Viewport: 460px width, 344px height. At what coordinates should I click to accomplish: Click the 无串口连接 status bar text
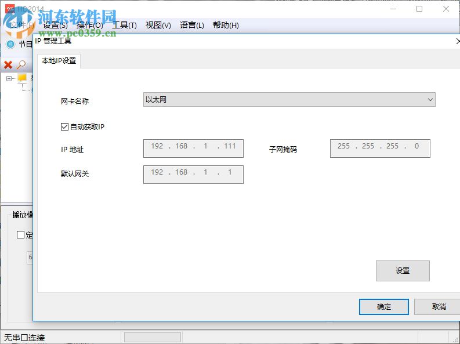click(x=24, y=338)
